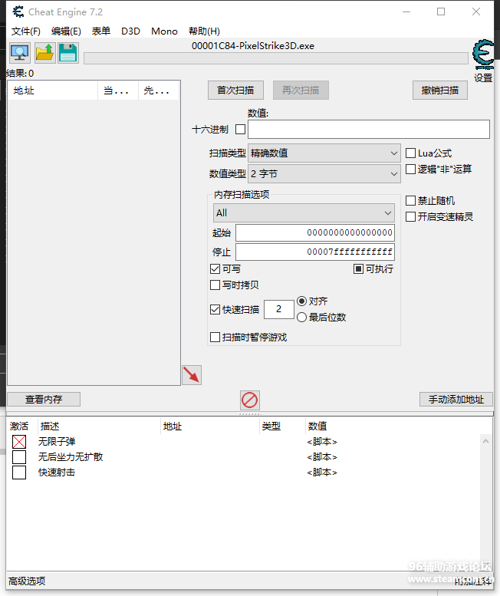Enable disable-randomizer checkbox

(x=410, y=201)
